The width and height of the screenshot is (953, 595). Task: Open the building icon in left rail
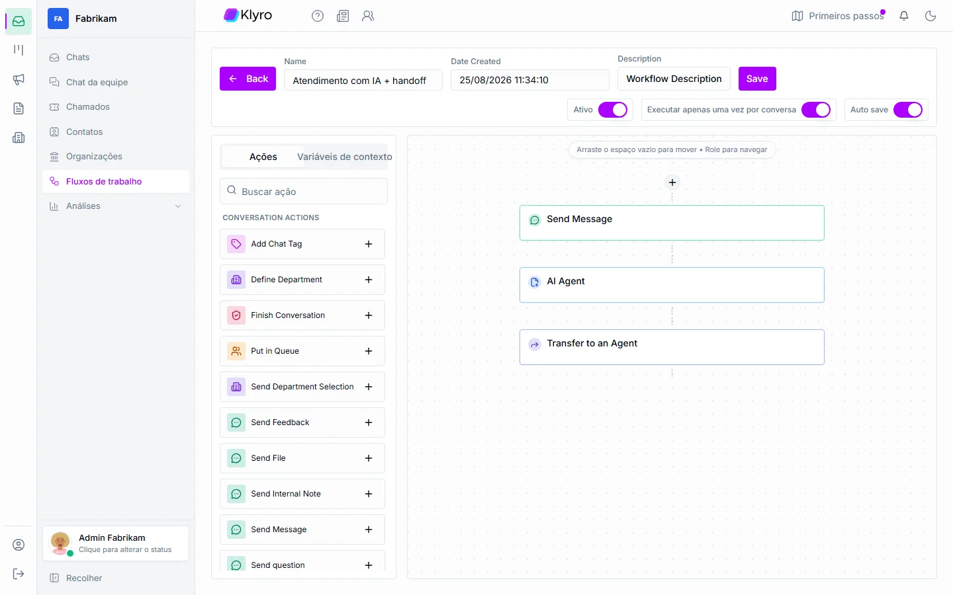[x=19, y=138]
